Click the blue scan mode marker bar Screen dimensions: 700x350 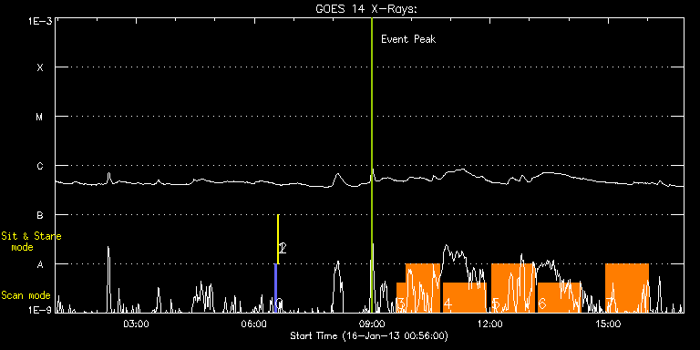coord(275,288)
